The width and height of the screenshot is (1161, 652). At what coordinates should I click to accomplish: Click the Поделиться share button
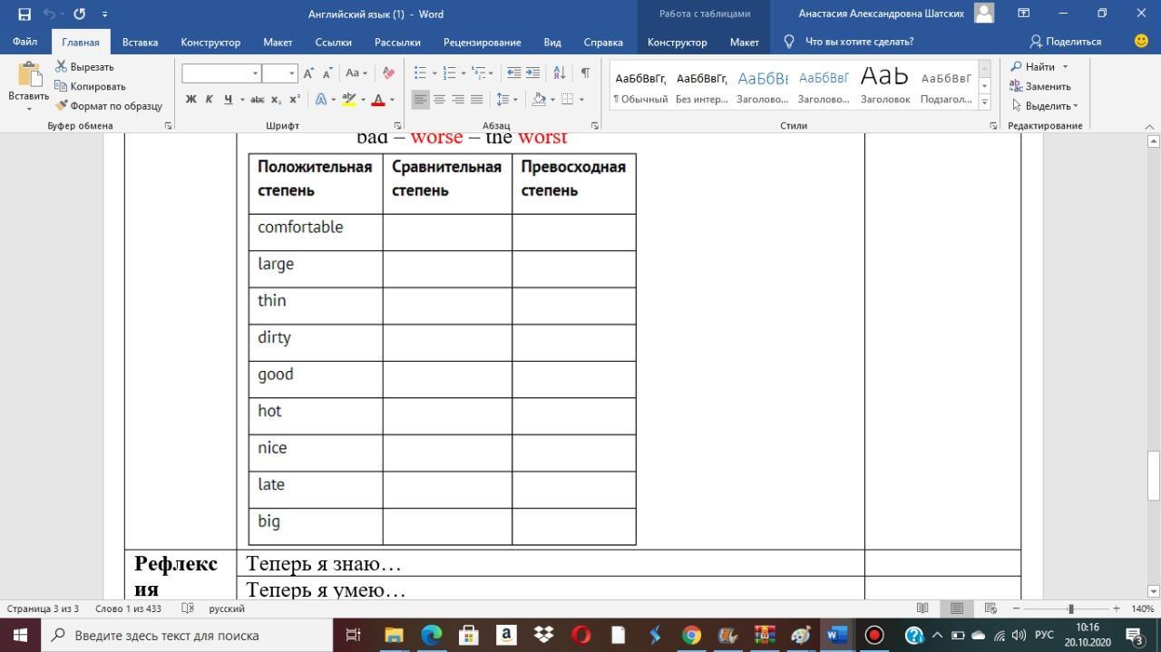pos(1066,42)
